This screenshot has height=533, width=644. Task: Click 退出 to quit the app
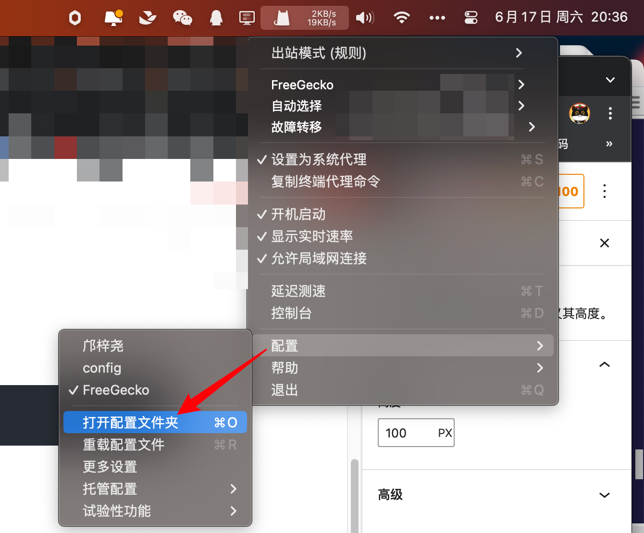tap(285, 390)
